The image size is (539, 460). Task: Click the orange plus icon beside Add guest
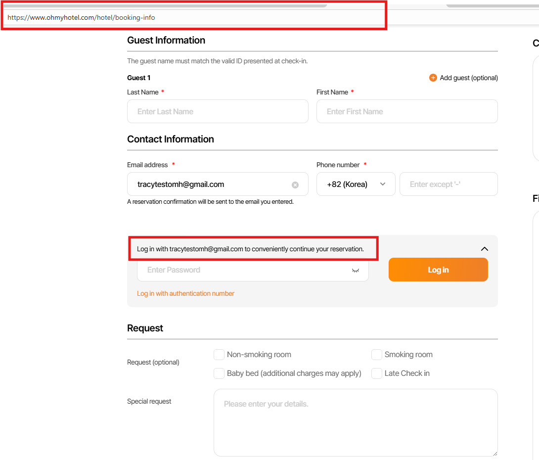coord(433,78)
